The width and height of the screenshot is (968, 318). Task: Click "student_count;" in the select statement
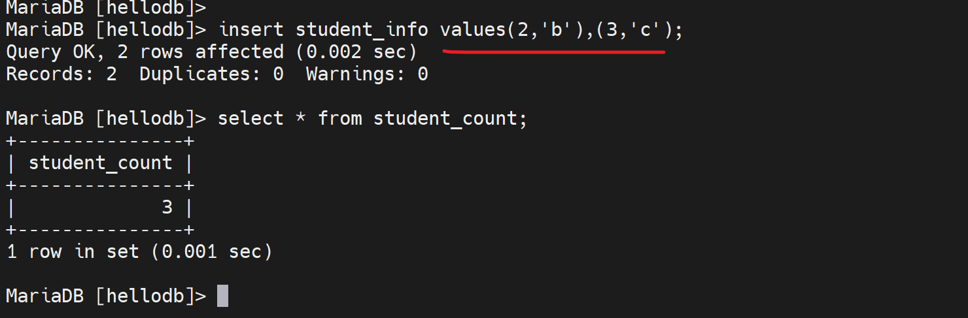(450, 118)
